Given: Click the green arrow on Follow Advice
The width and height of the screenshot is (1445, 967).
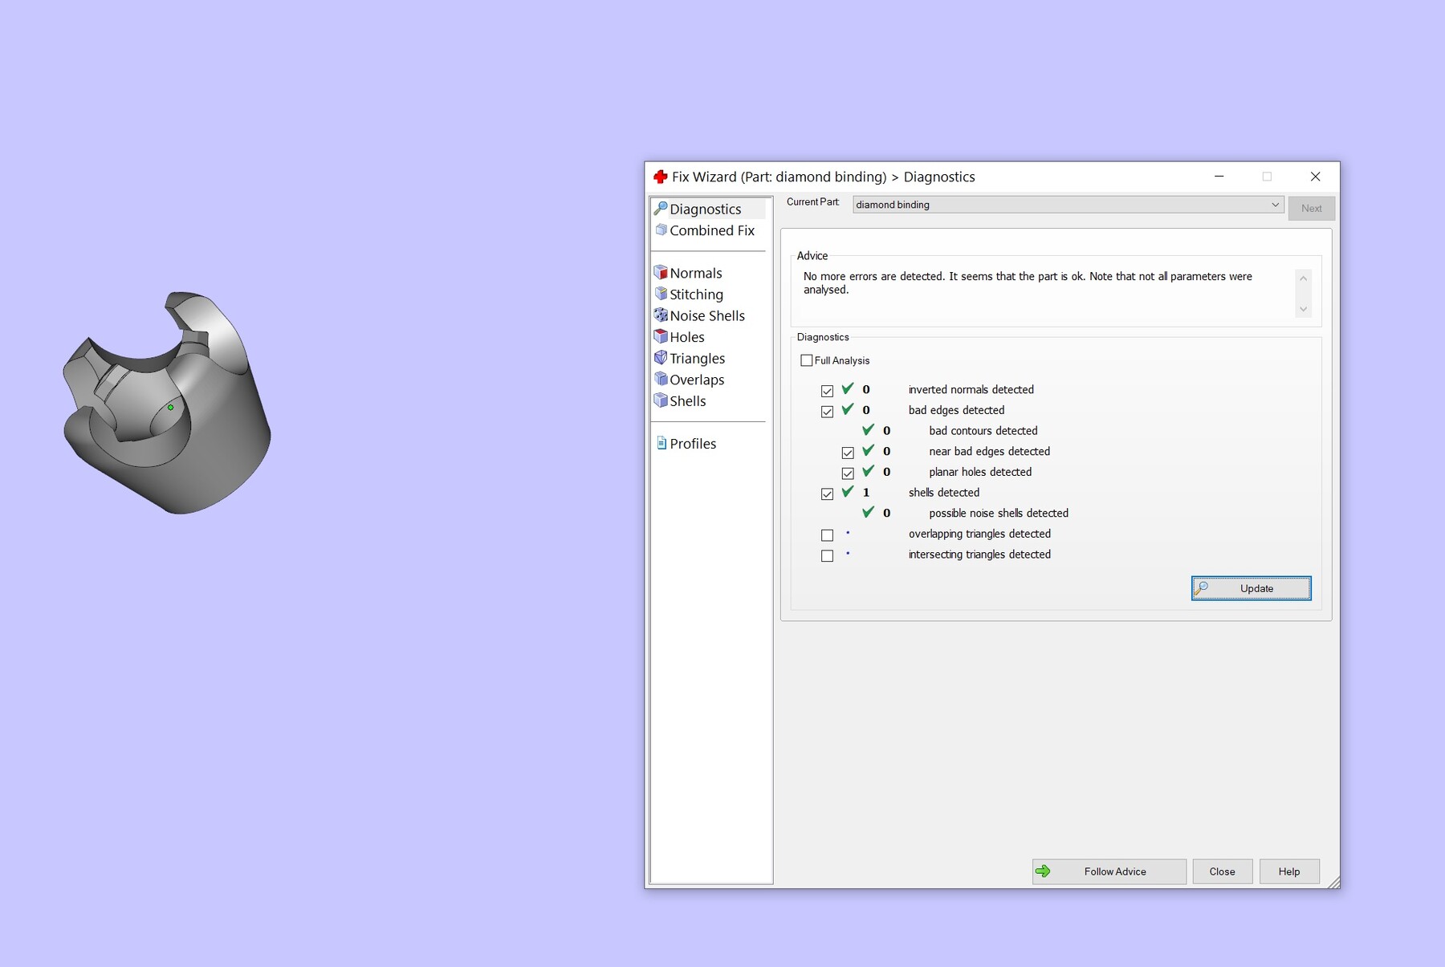Looking at the screenshot, I should pos(1043,872).
